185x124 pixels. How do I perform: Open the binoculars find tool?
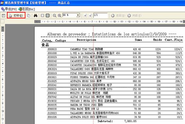pyautogui.click(x=35, y=16)
